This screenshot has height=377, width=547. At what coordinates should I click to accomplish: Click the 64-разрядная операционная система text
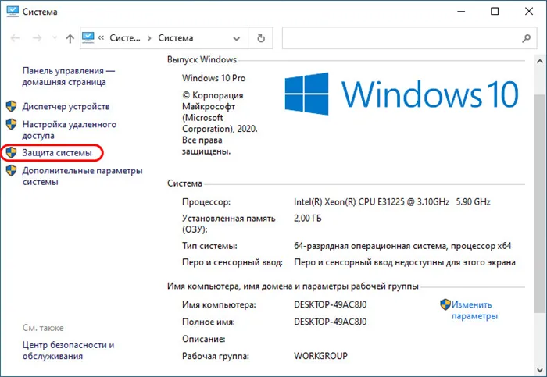point(402,246)
